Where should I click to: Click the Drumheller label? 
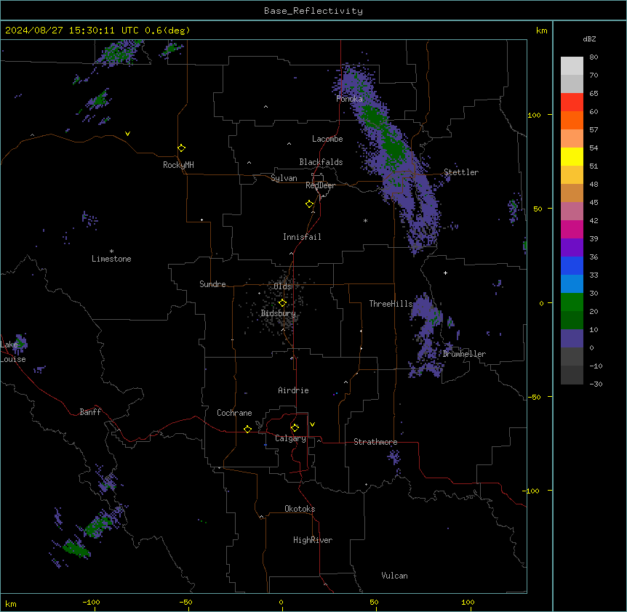click(464, 354)
